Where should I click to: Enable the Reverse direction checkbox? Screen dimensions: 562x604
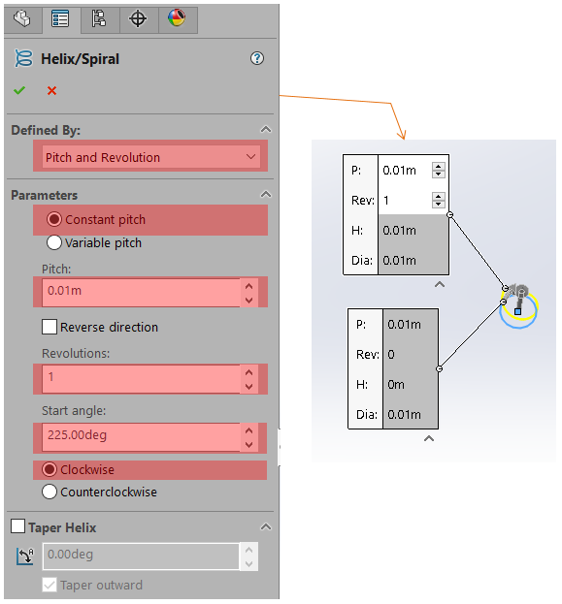click(50, 327)
